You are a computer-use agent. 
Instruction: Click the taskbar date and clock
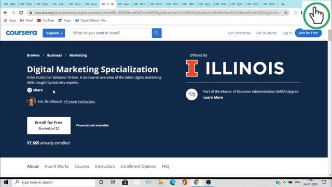(x=310, y=182)
